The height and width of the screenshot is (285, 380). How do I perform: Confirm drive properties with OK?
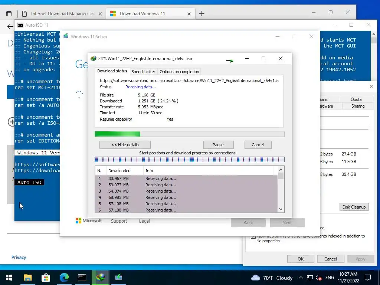point(301,259)
